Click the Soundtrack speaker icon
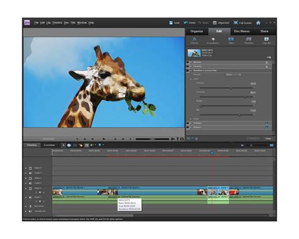299x239 pixels. coord(30,211)
